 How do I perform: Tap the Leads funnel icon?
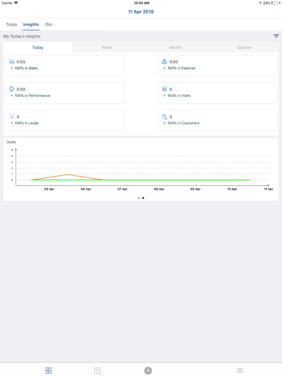pyautogui.click(x=12, y=117)
